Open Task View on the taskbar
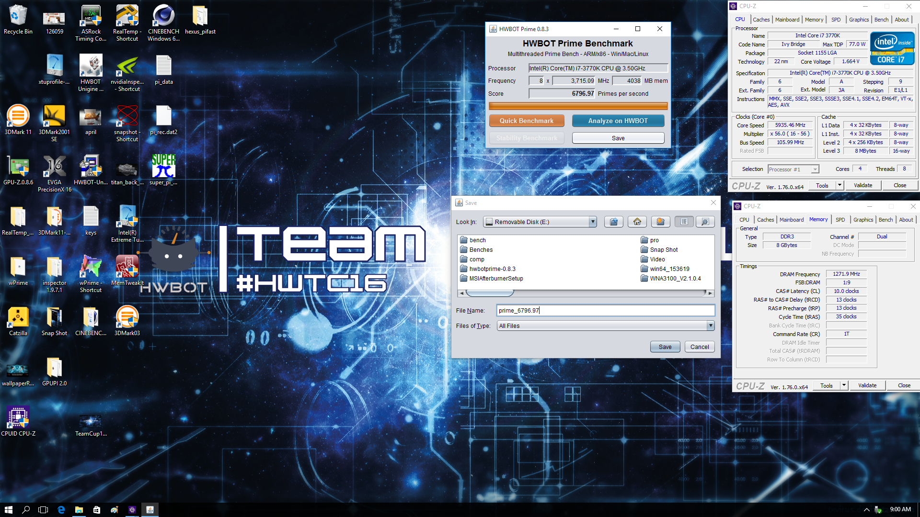Image resolution: width=920 pixels, height=517 pixels. 43,510
